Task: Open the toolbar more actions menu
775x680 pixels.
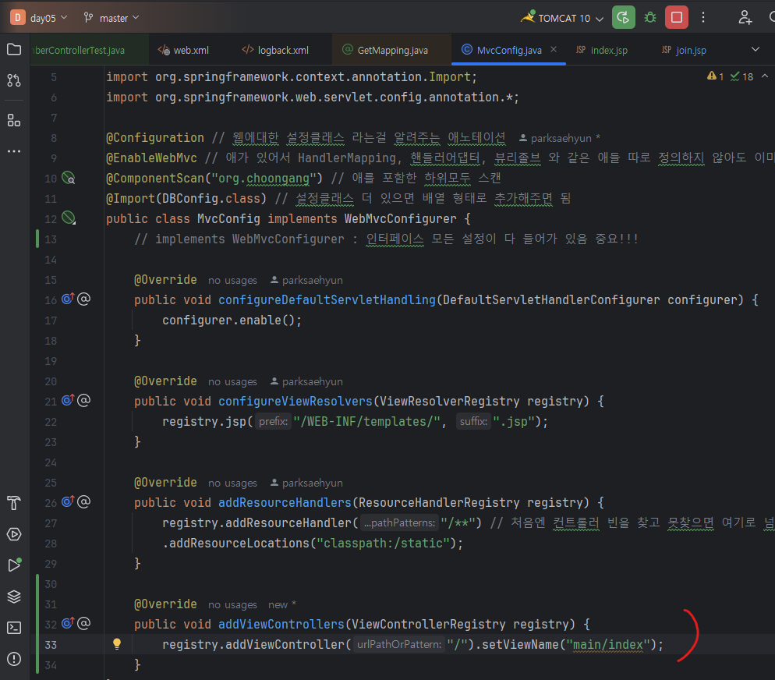Action: [x=702, y=18]
